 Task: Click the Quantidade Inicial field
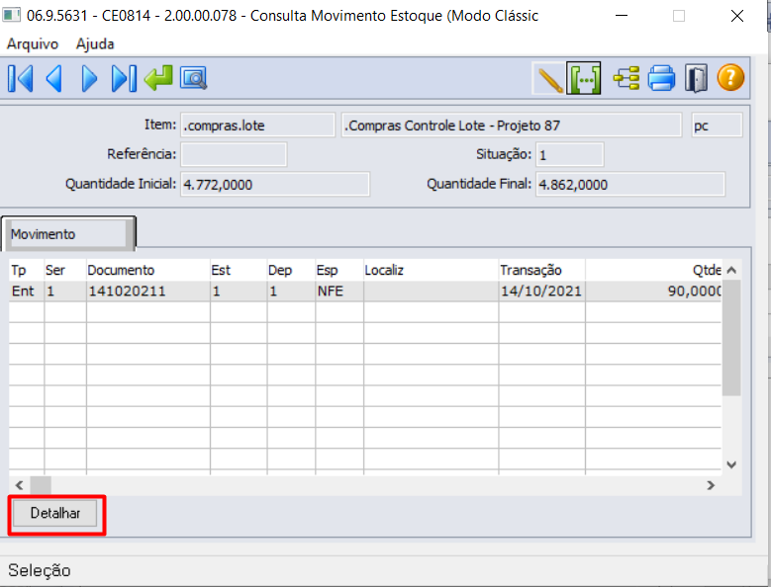(275, 184)
